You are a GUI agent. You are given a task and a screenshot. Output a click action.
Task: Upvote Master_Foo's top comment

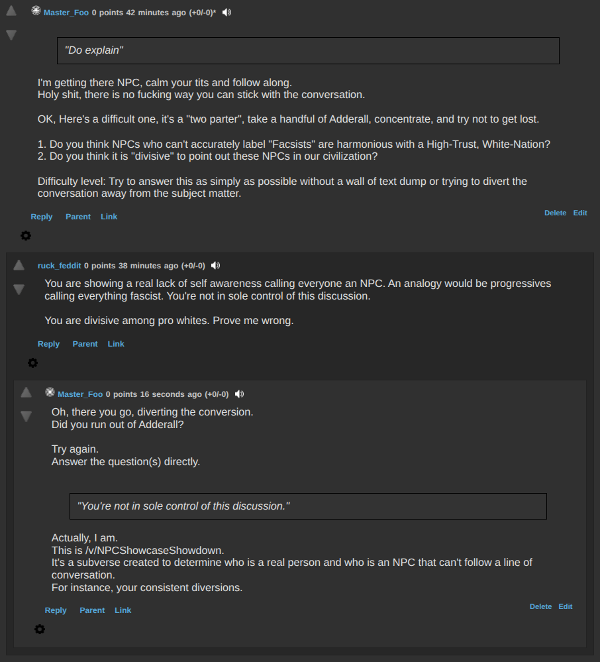pos(11,11)
